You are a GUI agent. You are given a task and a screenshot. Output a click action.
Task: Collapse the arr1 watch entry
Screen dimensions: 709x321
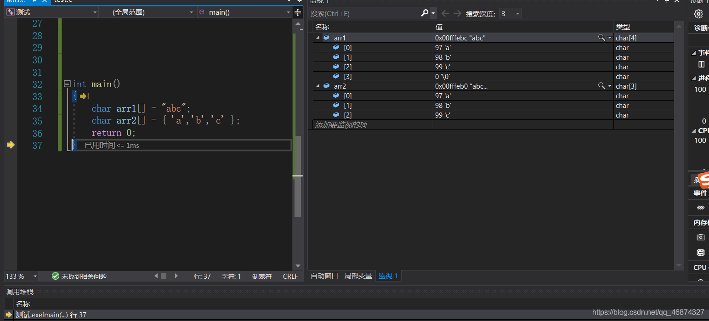pyautogui.click(x=318, y=38)
